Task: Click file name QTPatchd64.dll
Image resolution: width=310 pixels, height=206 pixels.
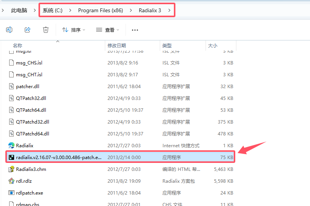Action: point(33,134)
